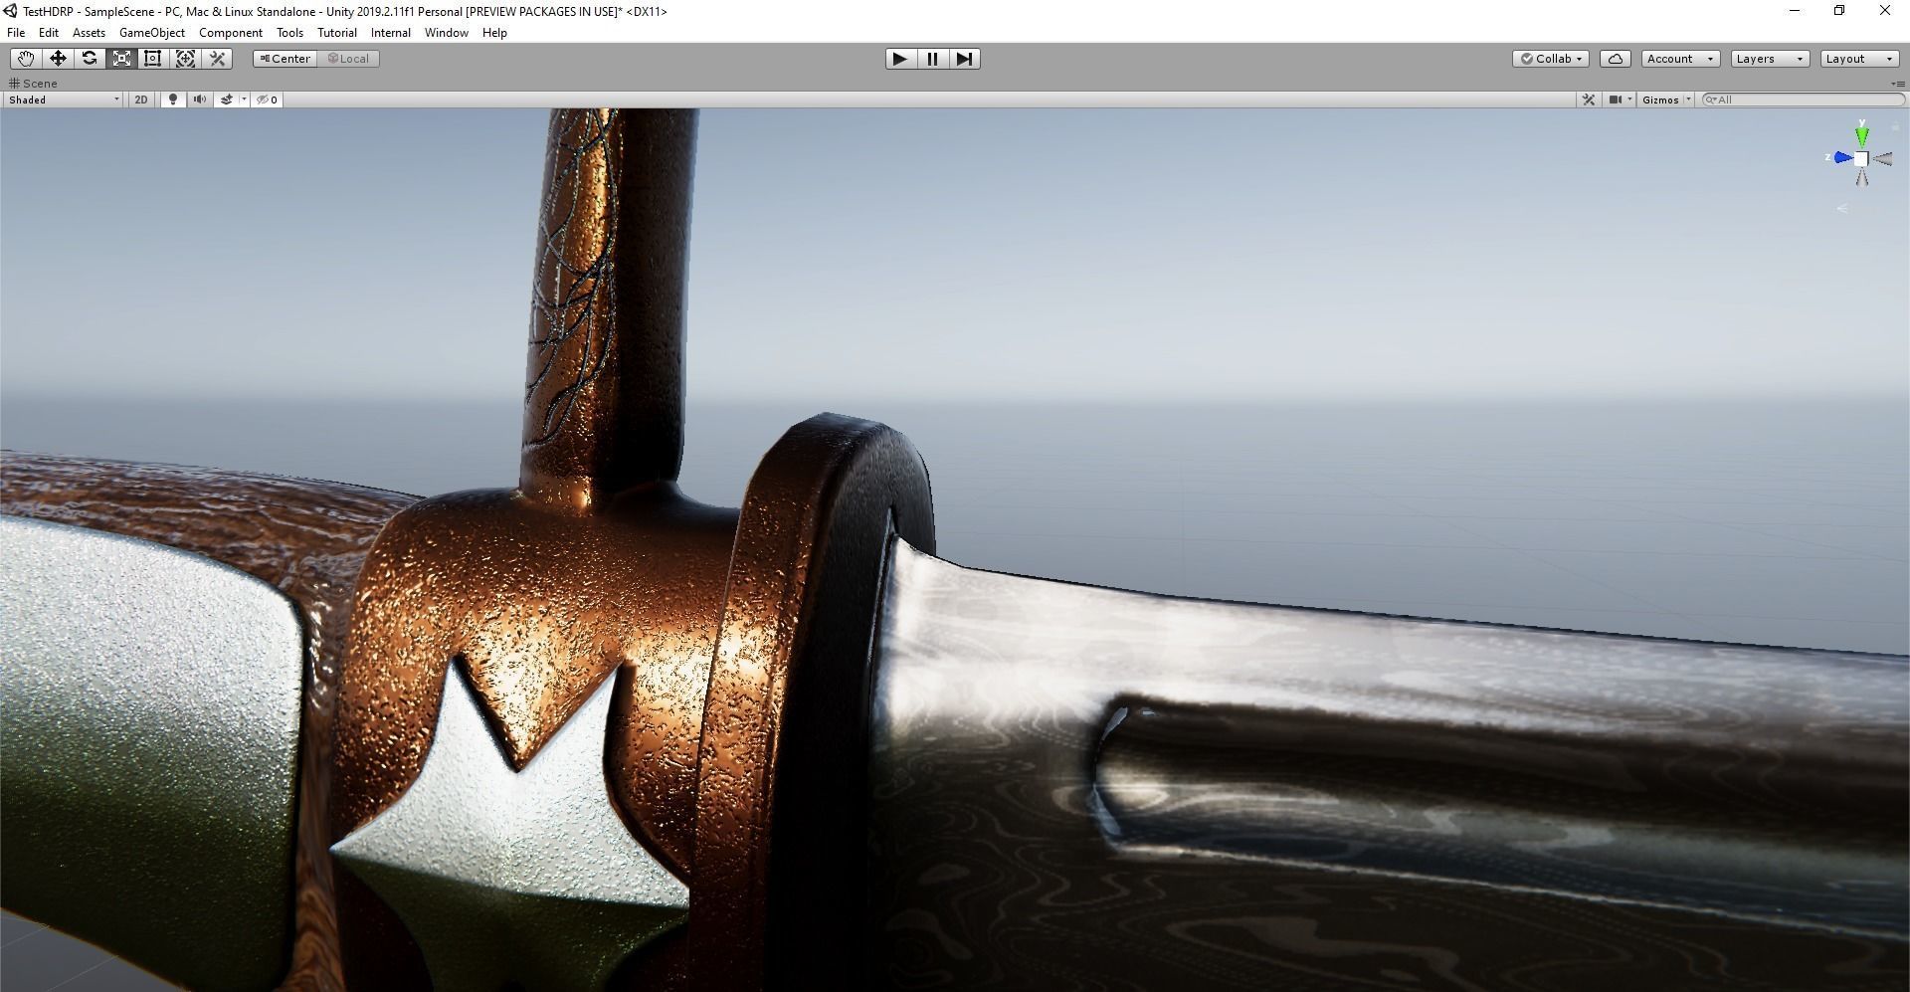Open the Custom Editor Tools icon

[x=218, y=58]
